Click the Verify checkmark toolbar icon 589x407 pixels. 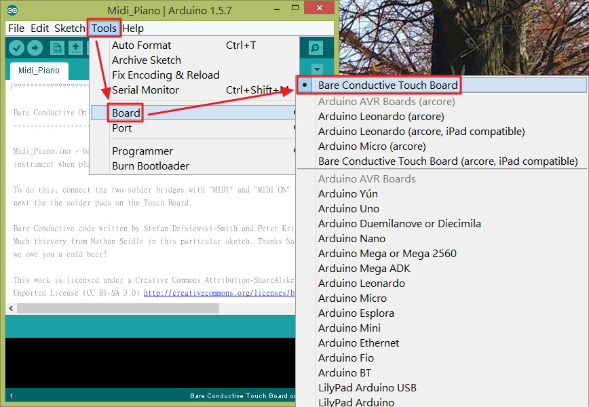tap(16, 47)
